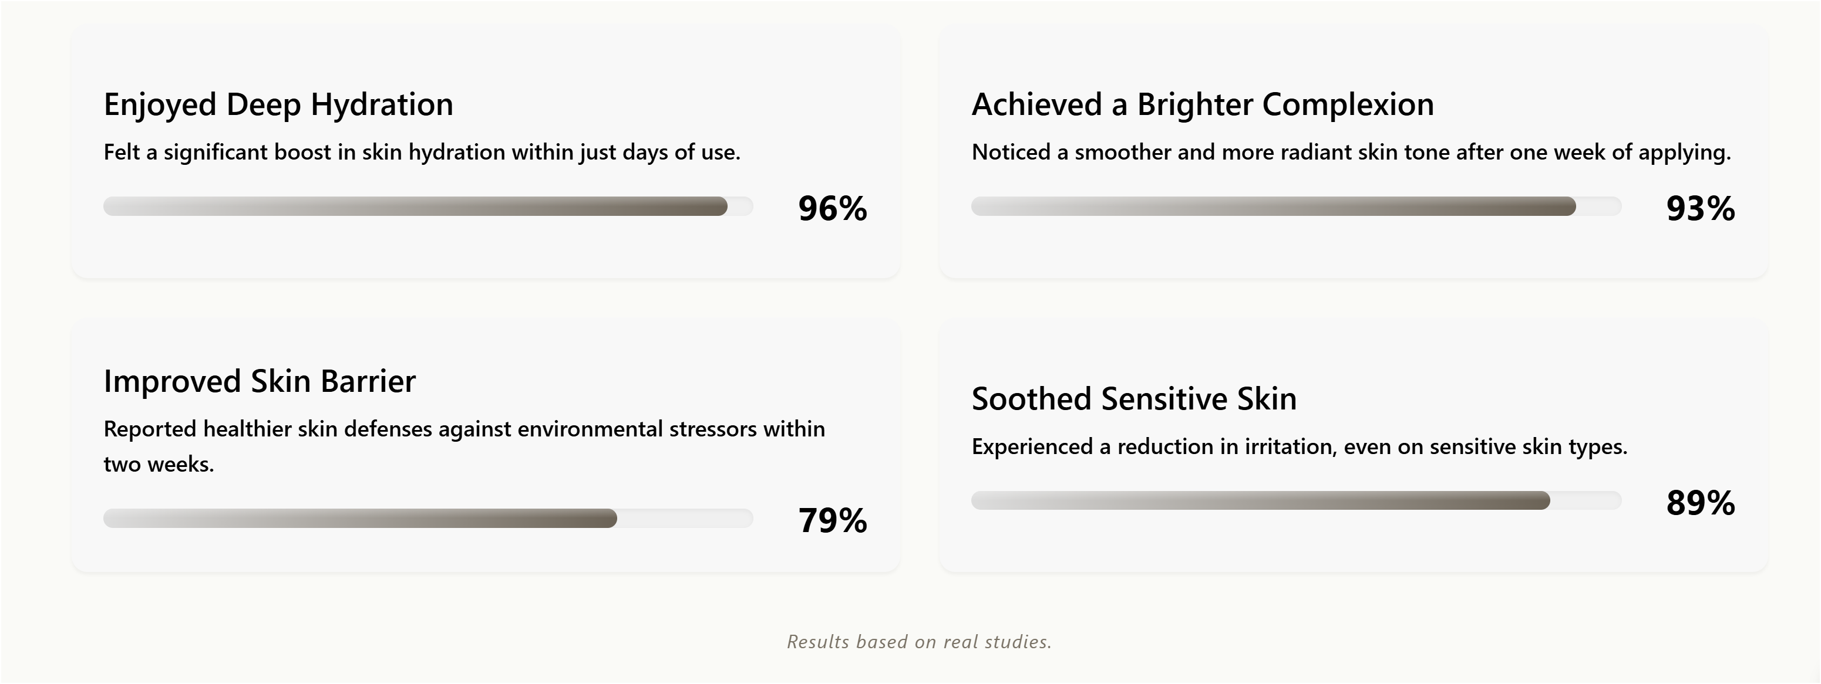
Task: Click the empty track of the Skin Barrier bar
Action: click(684, 519)
